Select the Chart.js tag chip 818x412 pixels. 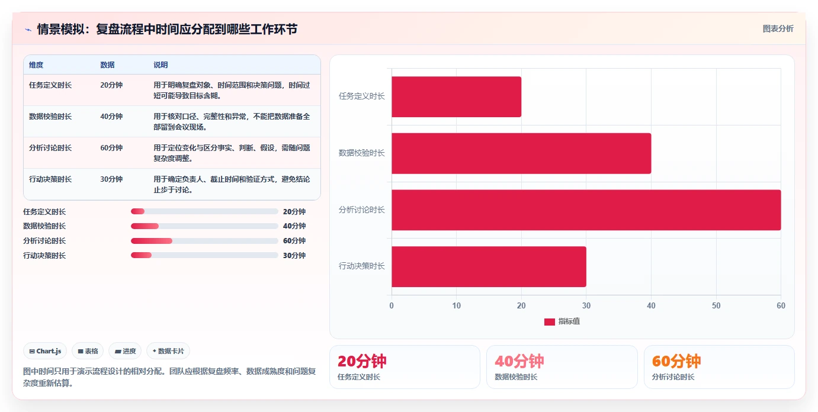click(x=46, y=351)
